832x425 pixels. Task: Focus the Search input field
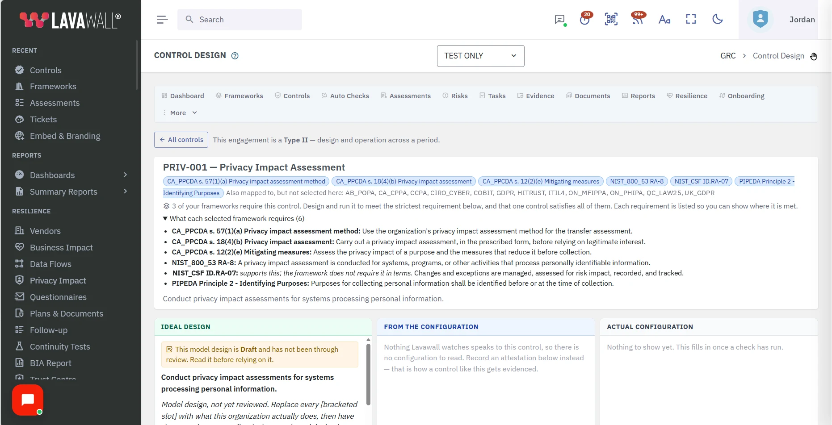tap(240, 20)
